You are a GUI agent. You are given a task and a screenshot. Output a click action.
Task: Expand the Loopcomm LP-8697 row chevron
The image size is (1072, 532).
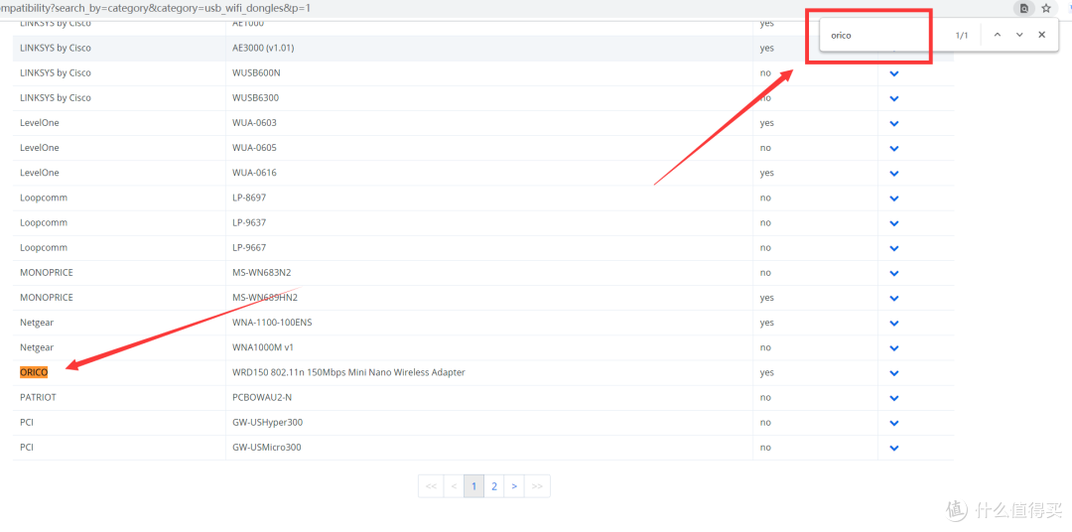point(893,199)
